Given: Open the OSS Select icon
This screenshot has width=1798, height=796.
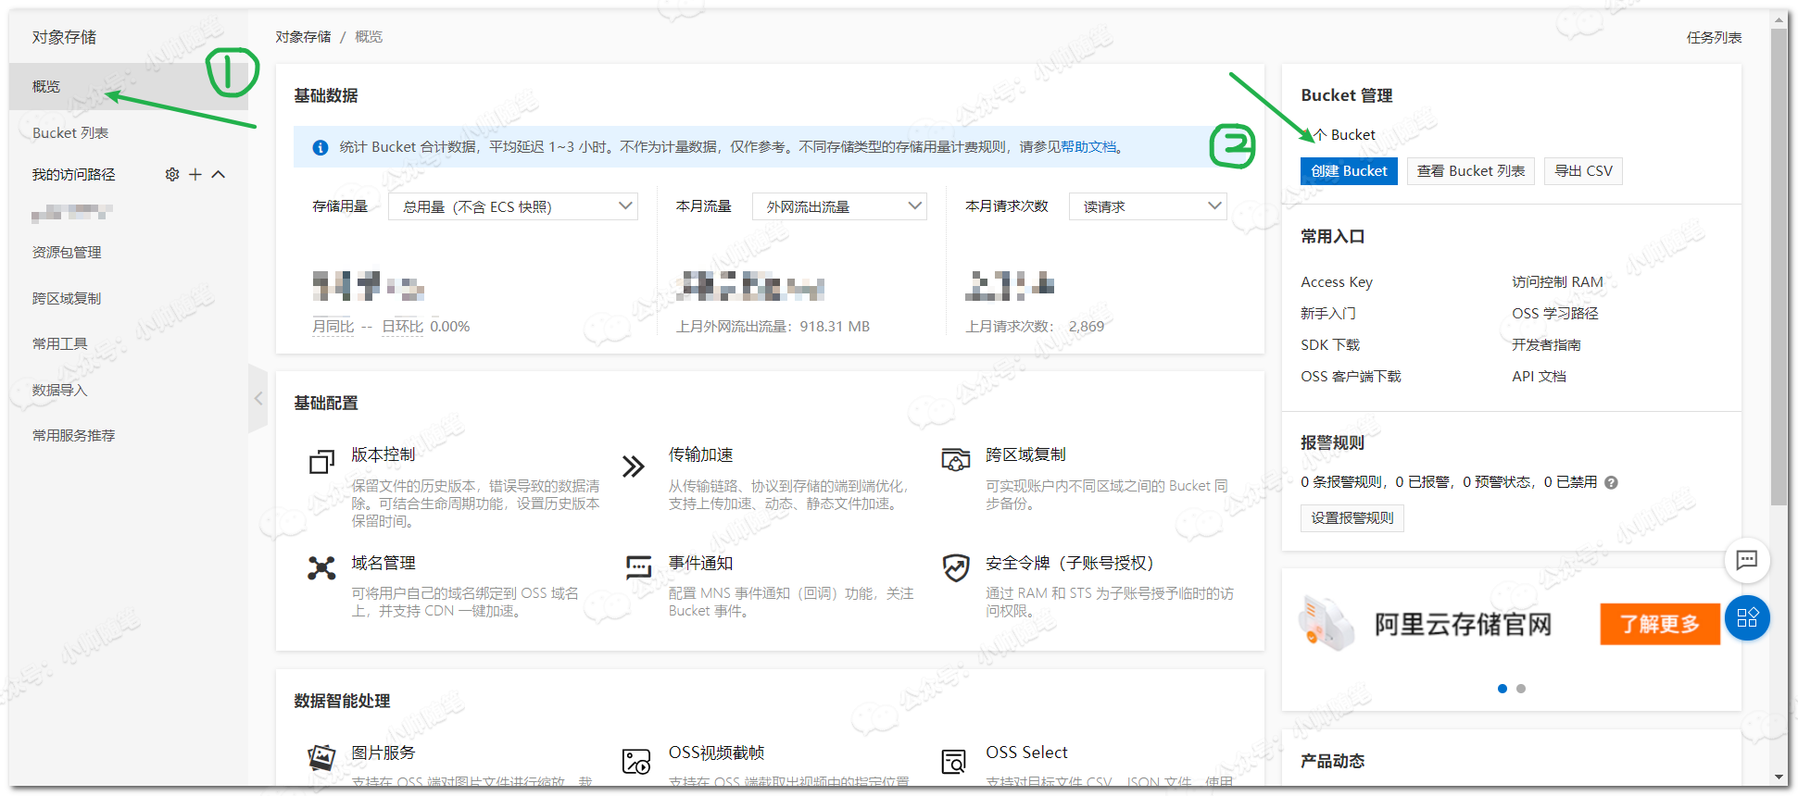Looking at the screenshot, I should 953,762.
